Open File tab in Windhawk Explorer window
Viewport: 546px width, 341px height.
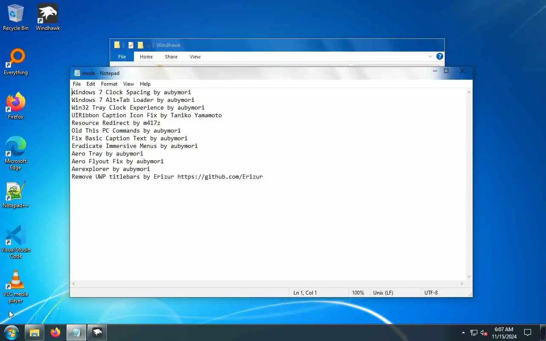pyautogui.click(x=122, y=57)
